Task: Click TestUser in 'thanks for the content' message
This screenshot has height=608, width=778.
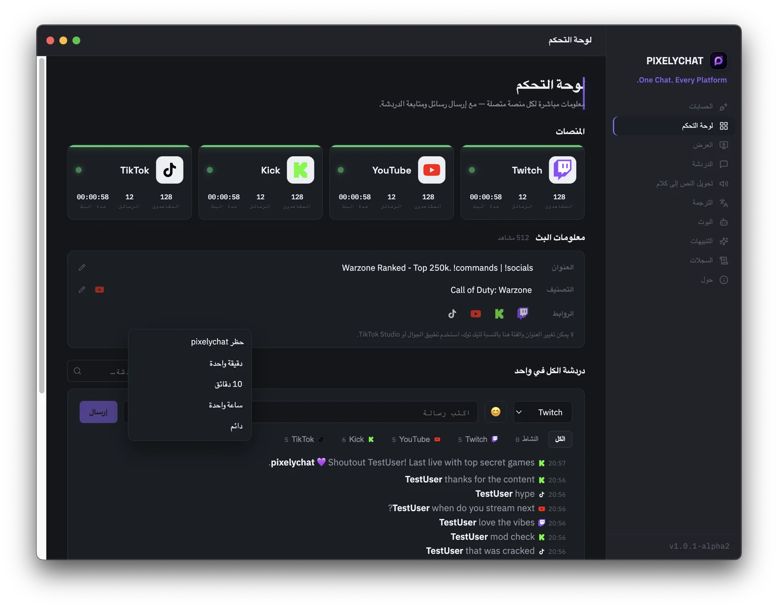Action: point(424,480)
